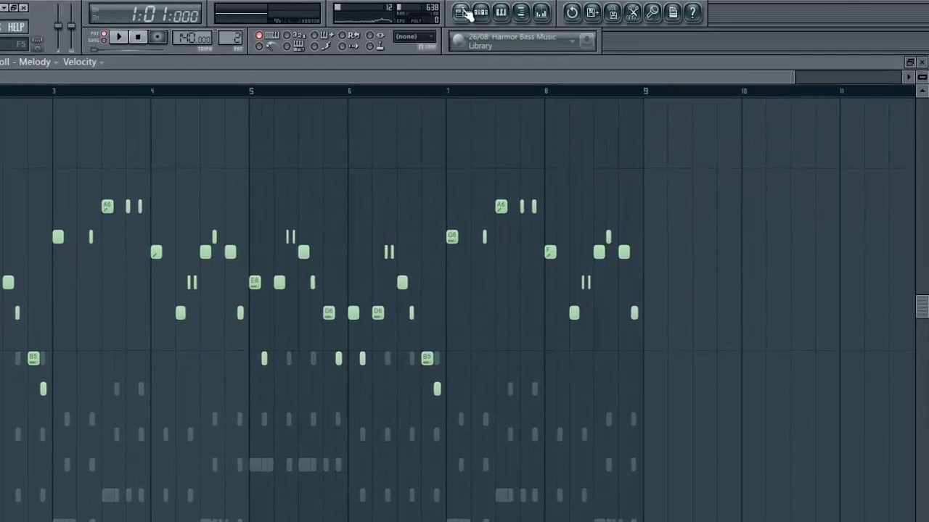Click the piano roll horizontal scrollbar
The height and width of the screenshot is (522, 929).
(398, 77)
